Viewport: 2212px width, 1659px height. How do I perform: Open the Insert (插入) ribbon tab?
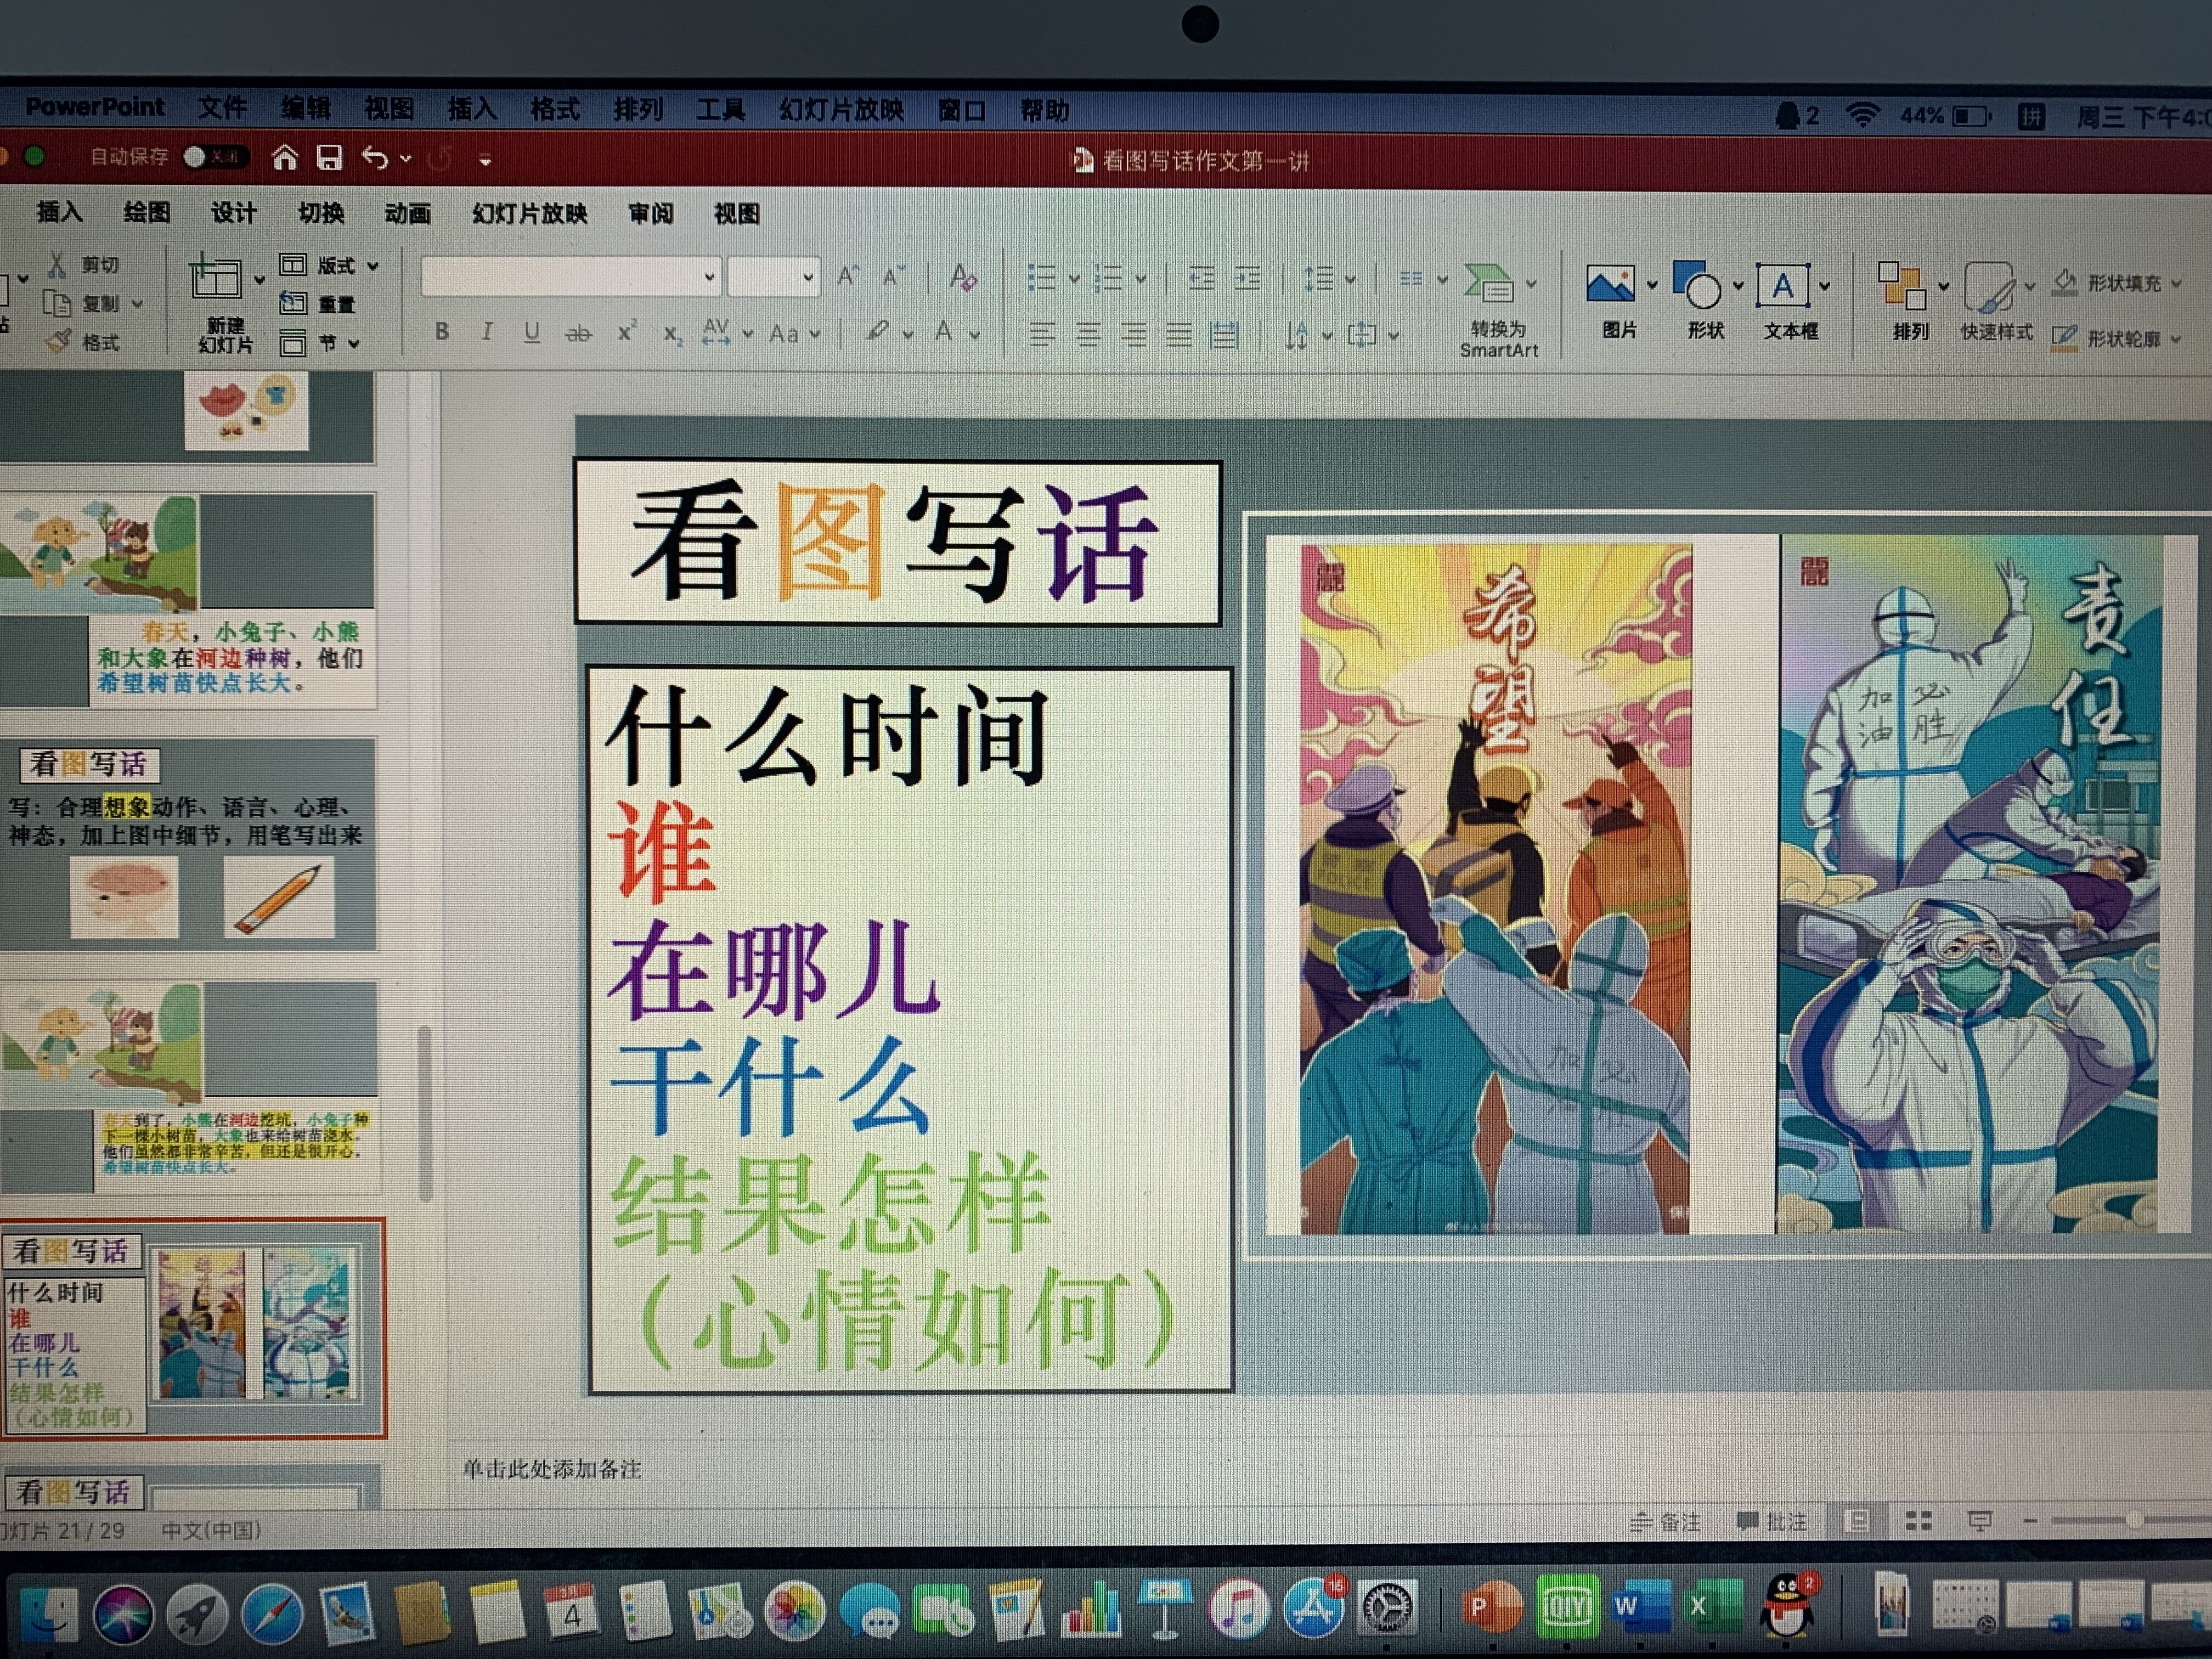(59, 212)
